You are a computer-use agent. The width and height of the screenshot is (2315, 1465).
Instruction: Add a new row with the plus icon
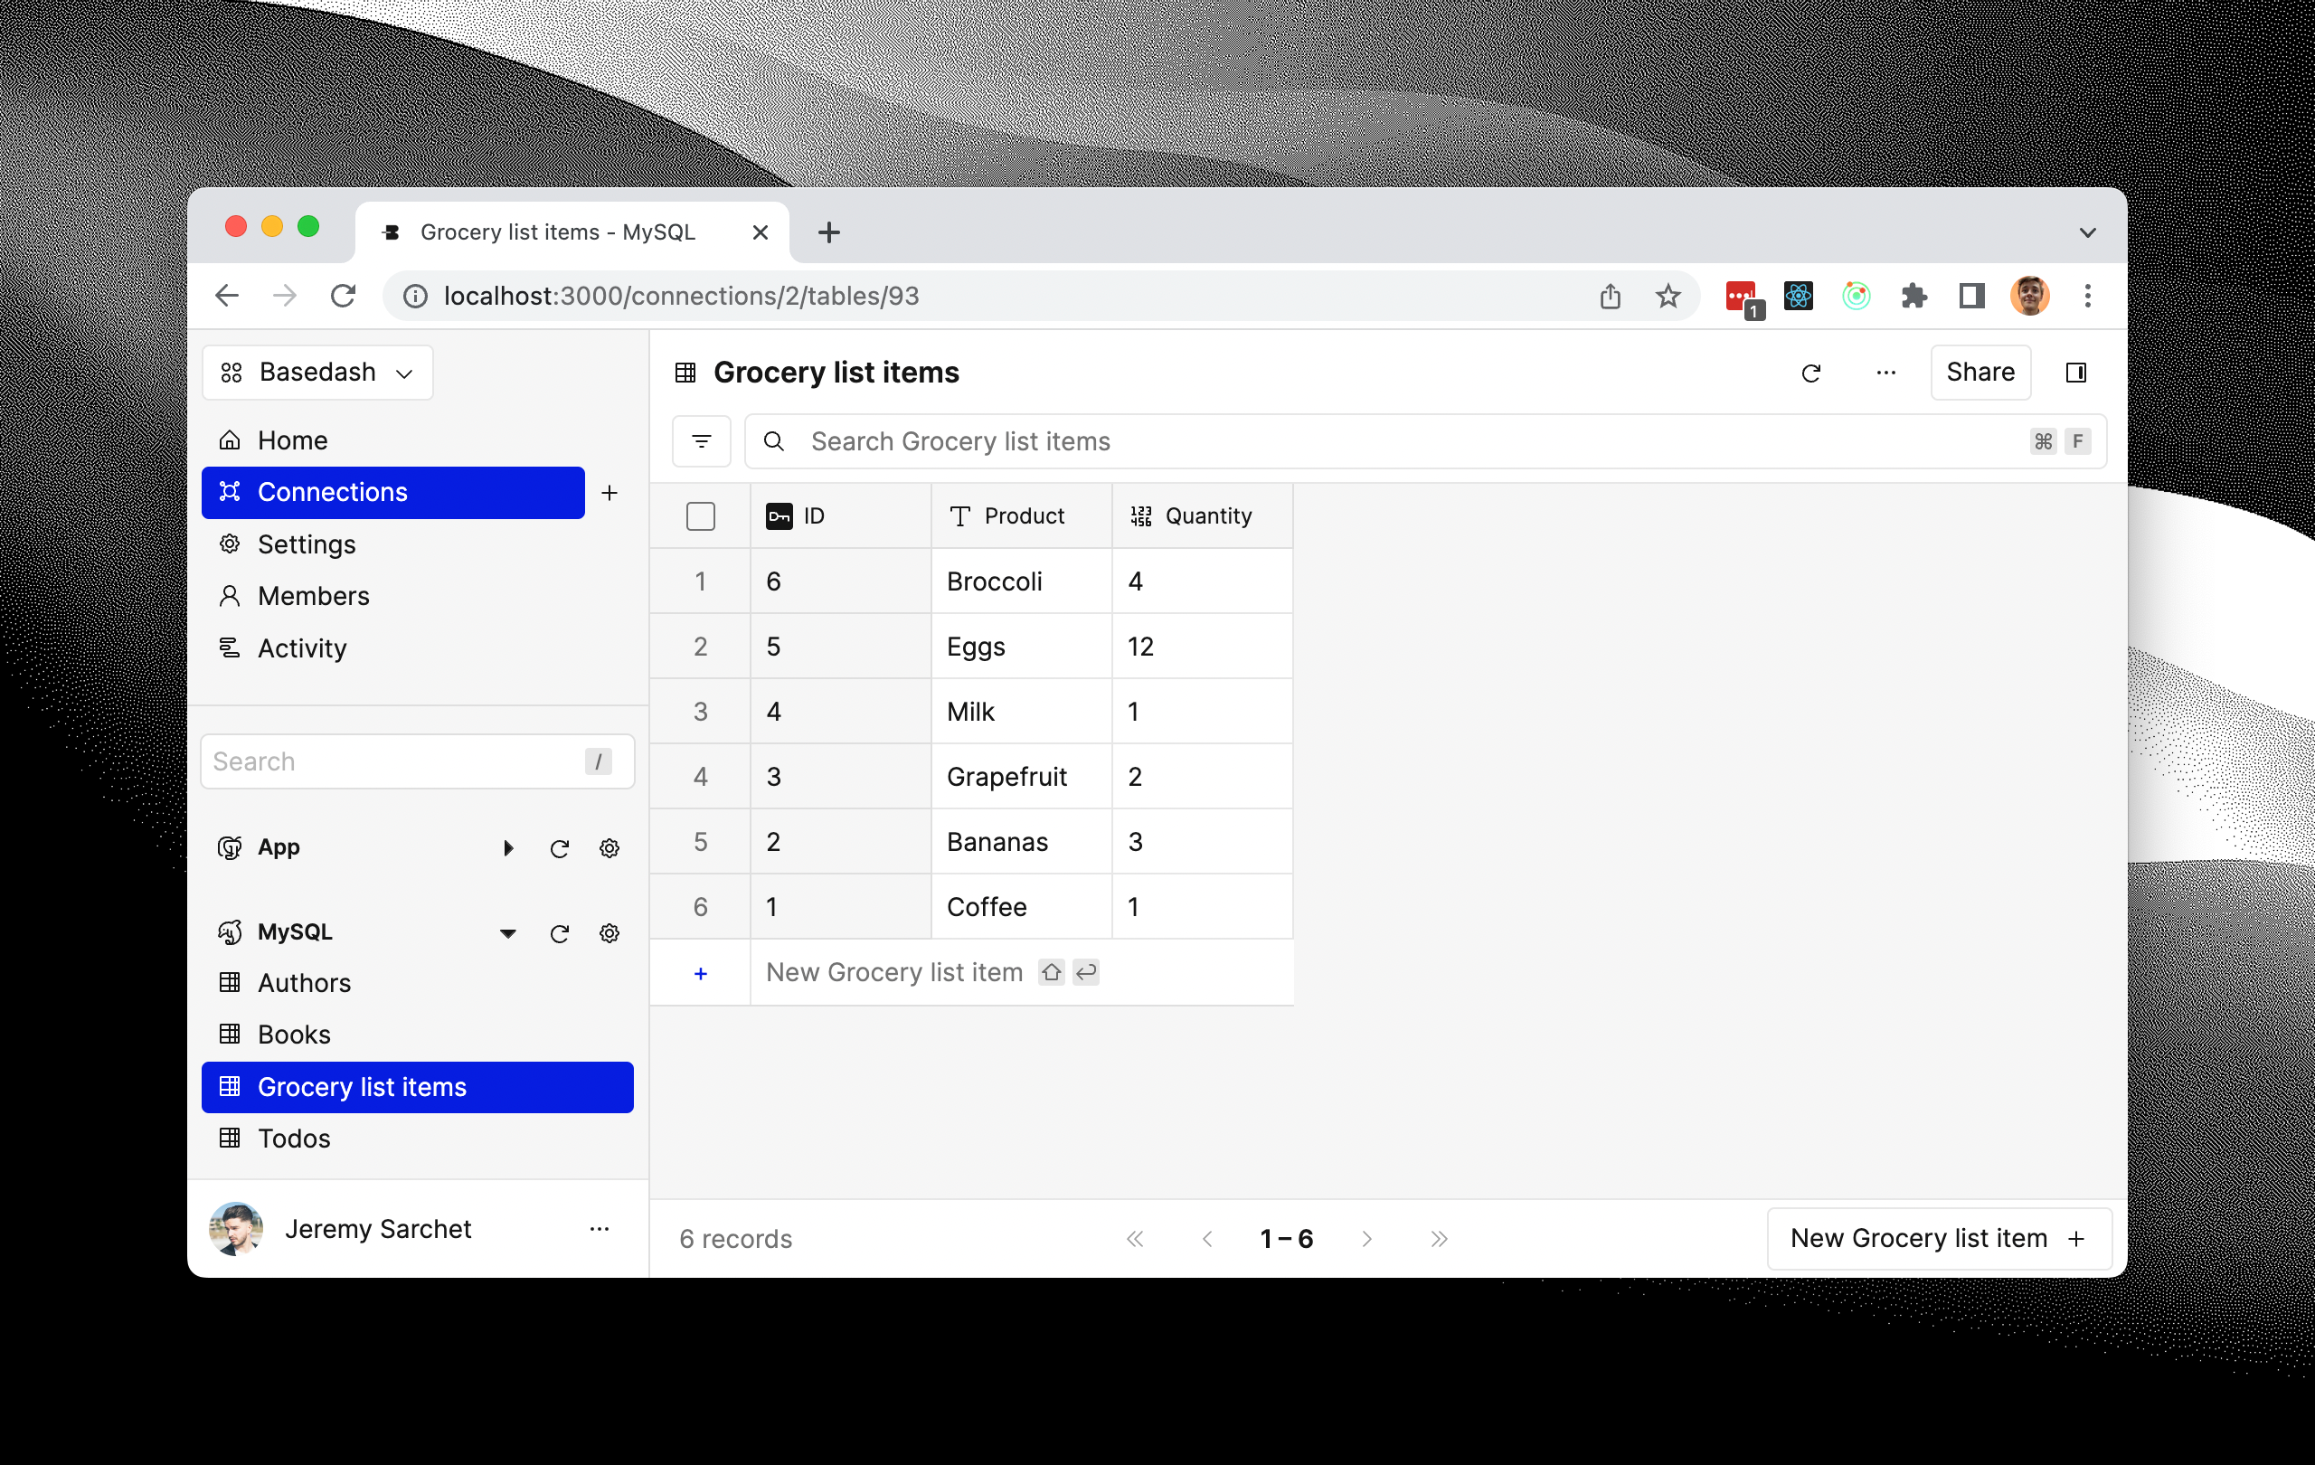click(x=700, y=972)
